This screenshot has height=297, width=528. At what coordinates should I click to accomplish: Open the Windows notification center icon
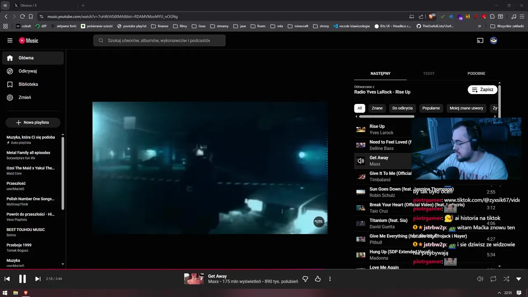519,293
